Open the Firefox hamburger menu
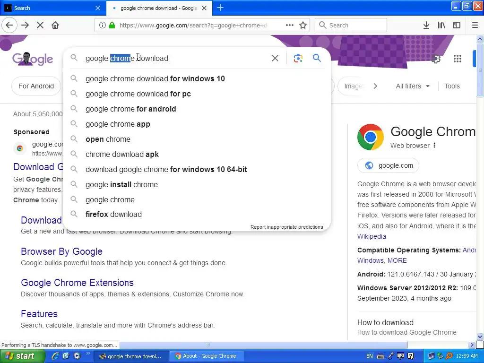 click(x=475, y=26)
